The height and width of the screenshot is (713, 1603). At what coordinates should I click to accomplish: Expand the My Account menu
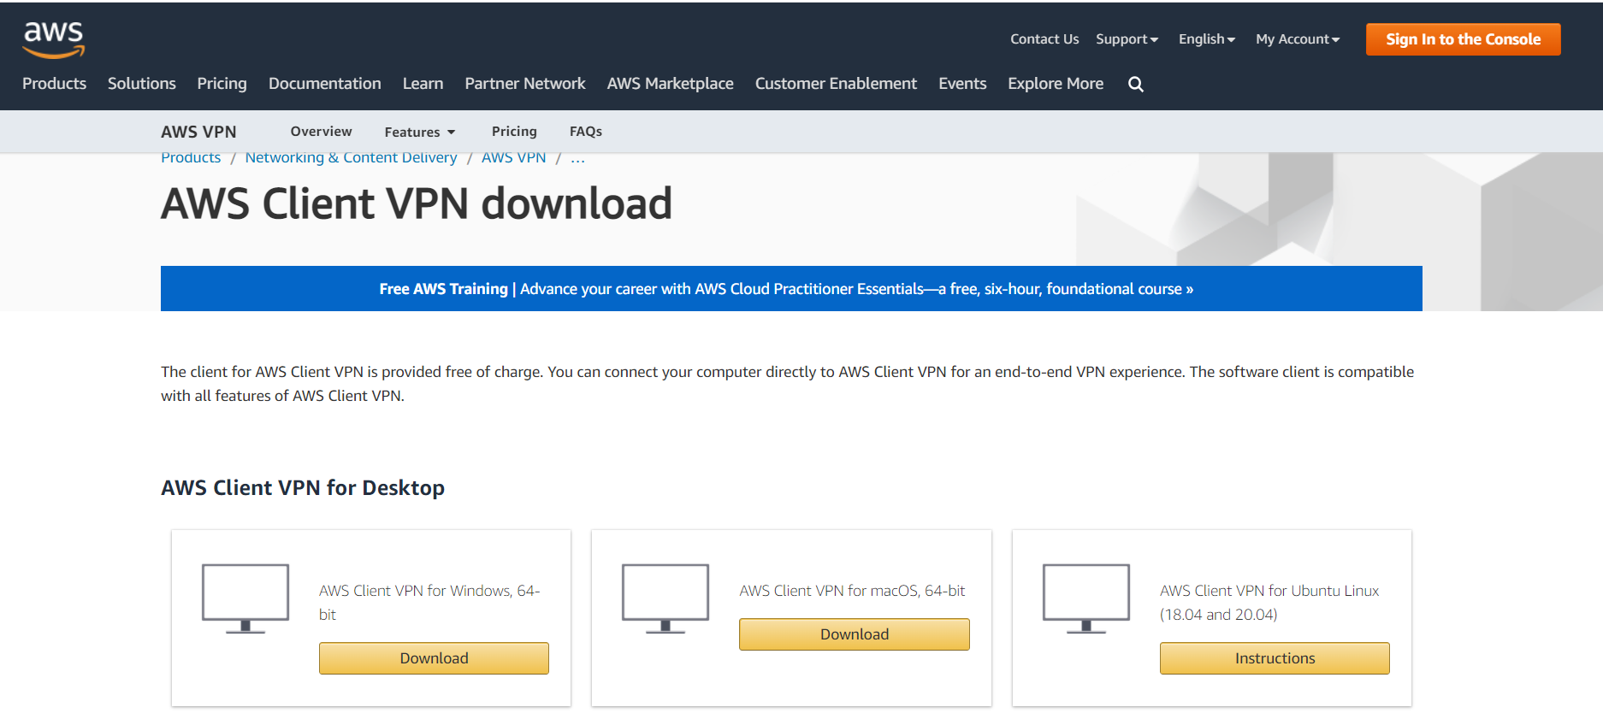pos(1297,39)
